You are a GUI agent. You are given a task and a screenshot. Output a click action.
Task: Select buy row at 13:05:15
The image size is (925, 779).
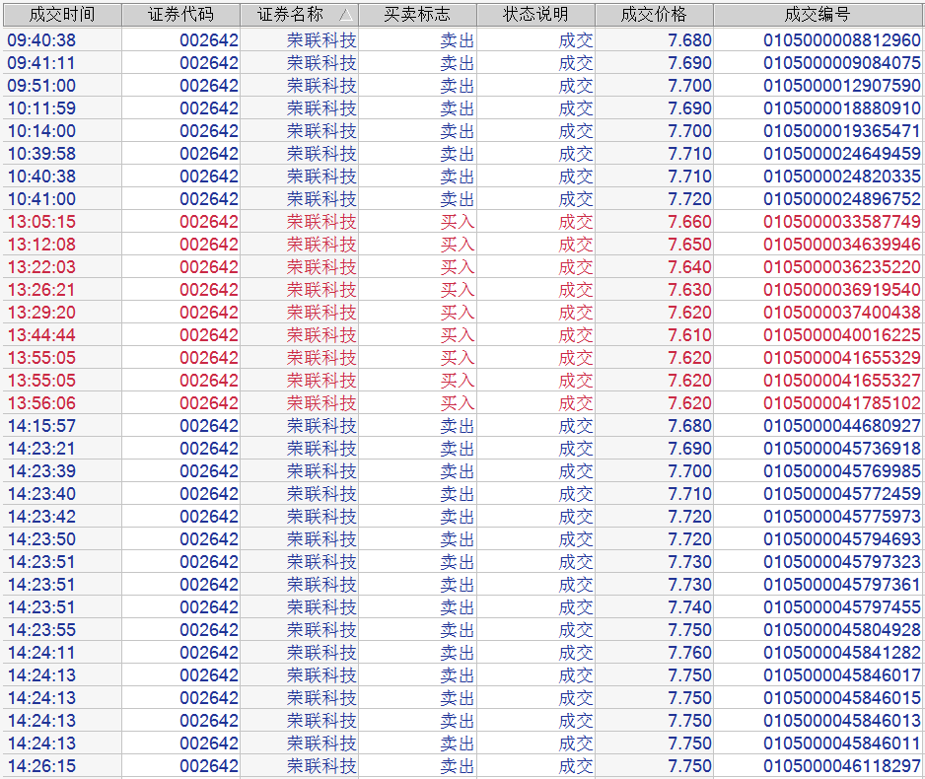pos(462,222)
